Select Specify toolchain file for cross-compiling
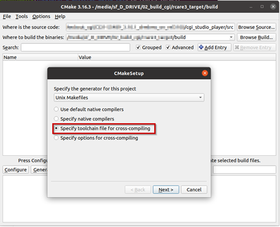Screen dimensions: 280x227 (56, 128)
